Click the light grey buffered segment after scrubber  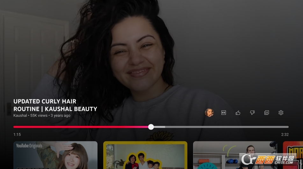coord(159,127)
